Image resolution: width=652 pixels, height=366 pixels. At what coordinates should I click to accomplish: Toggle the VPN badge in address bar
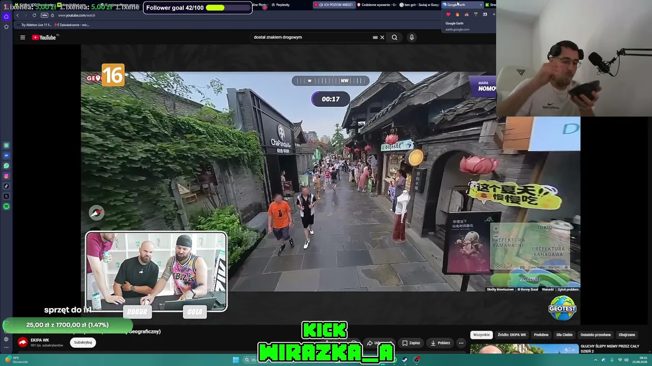click(44, 15)
